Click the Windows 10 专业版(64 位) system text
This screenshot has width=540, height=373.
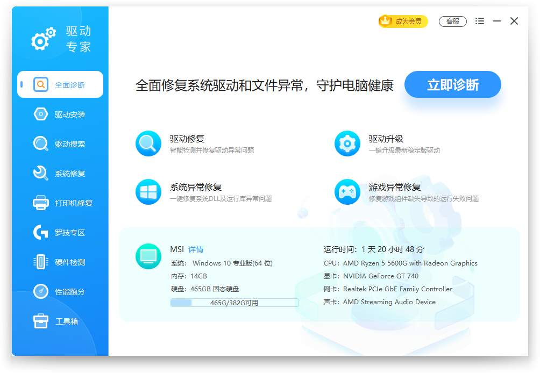tap(232, 263)
